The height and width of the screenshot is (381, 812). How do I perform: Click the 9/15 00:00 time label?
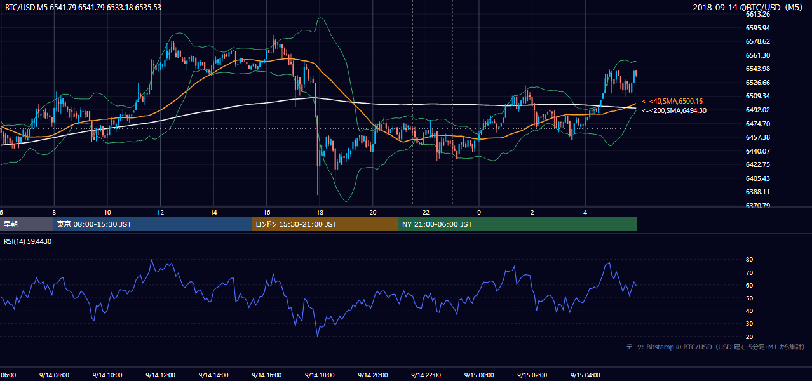coord(479,375)
